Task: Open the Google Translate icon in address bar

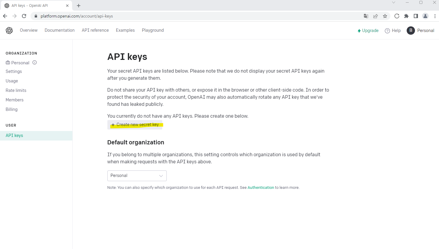Action: [x=366, y=16]
